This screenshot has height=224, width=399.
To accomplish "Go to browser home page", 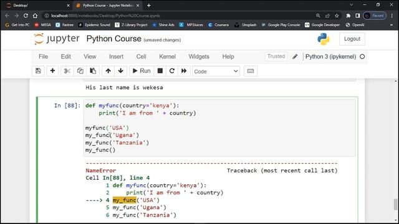I will click(35, 16).
